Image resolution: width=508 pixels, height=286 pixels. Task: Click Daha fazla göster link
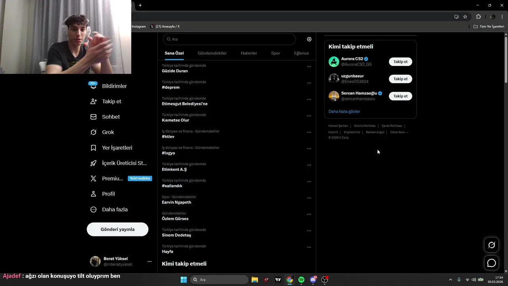pos(344,111)
